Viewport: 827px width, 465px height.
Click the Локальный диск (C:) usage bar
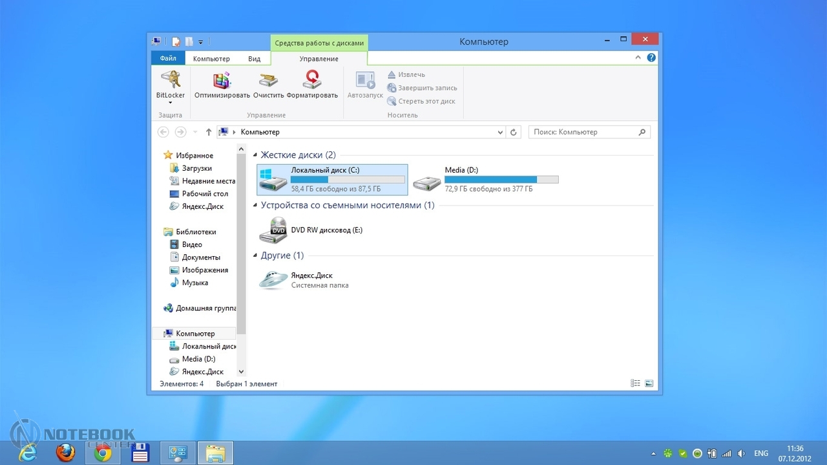pos(348,180)
